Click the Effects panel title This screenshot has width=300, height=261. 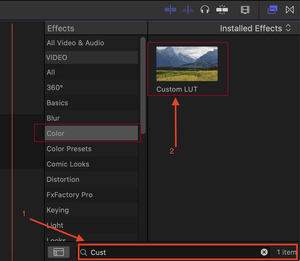61,28
